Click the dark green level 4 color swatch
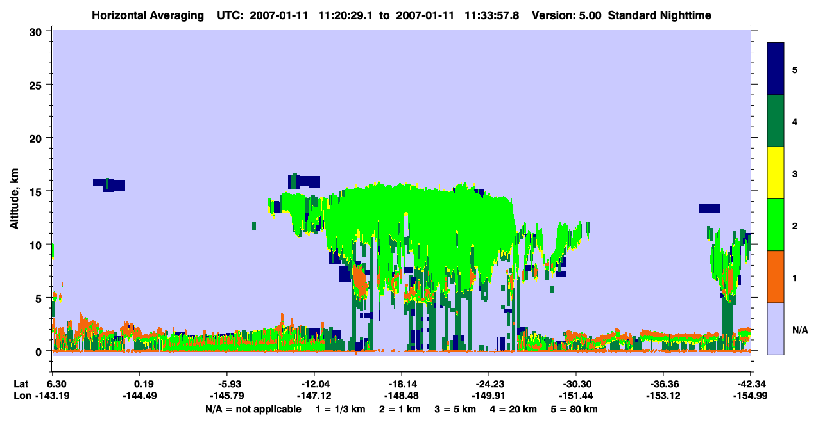This screenshot has width=834, height=427. point(776,121)
